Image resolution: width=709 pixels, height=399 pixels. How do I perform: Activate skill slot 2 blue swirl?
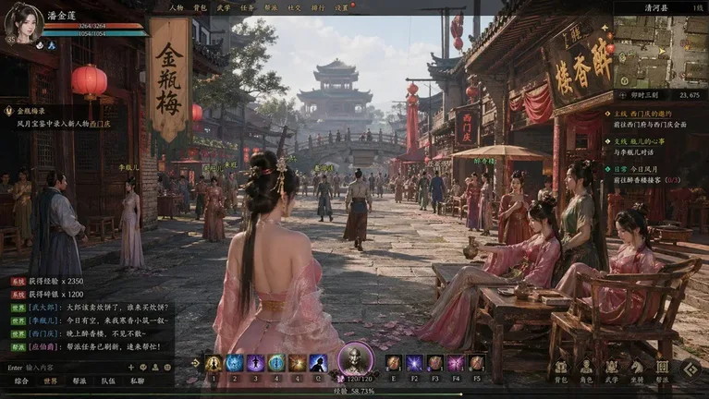coord(234,363)
